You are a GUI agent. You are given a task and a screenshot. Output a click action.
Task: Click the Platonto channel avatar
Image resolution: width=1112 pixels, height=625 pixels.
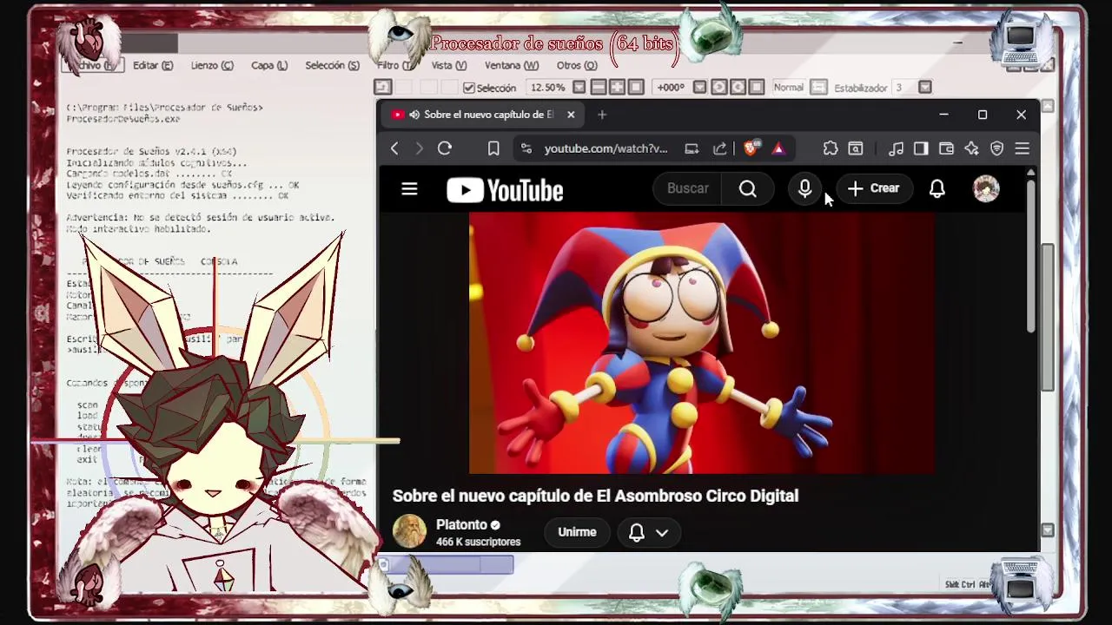[409, 531]
